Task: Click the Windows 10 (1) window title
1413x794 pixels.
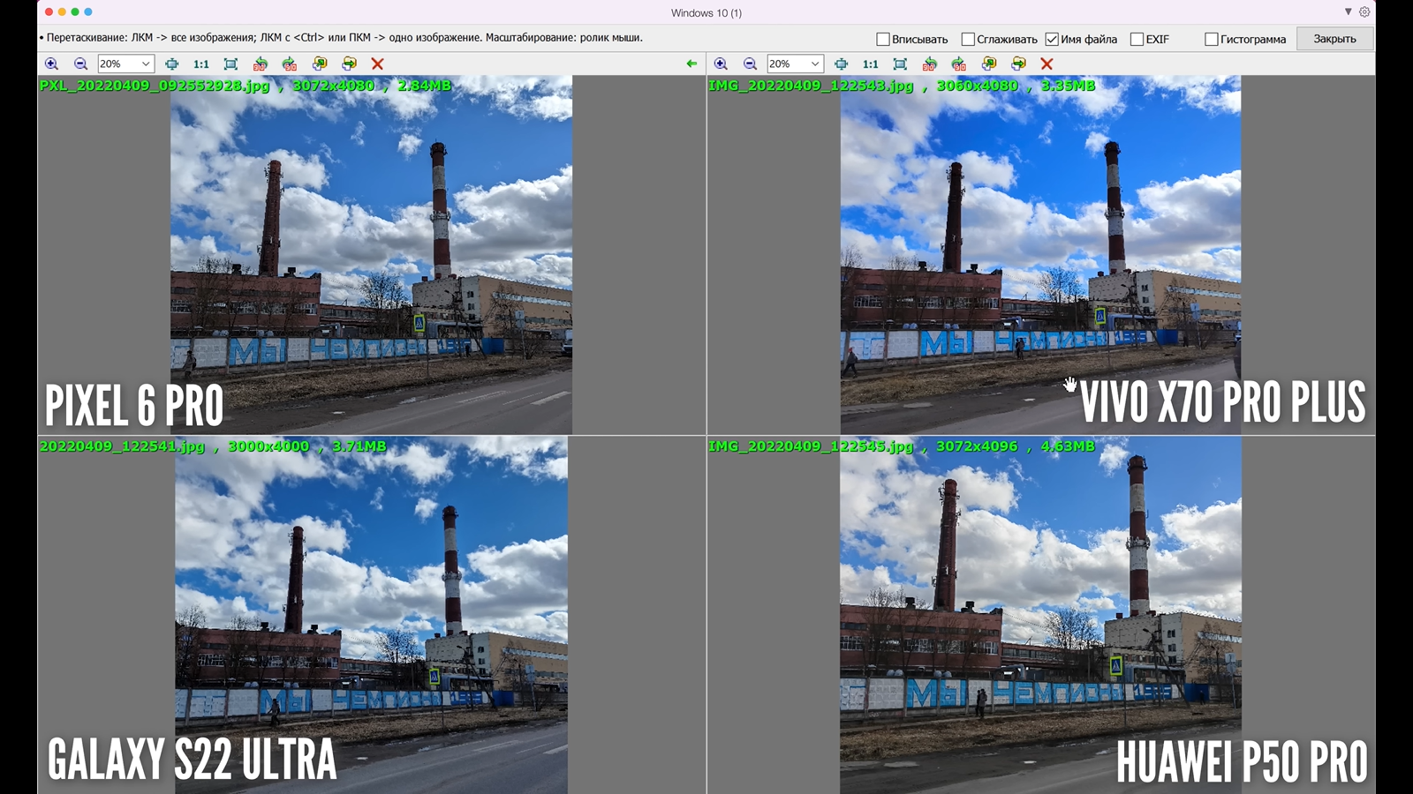Action: [x=706, y=12]
